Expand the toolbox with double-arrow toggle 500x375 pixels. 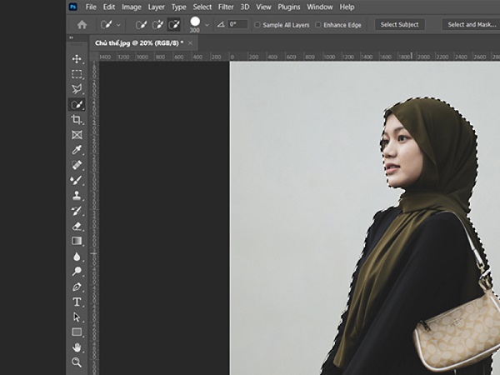coord(71,37)
